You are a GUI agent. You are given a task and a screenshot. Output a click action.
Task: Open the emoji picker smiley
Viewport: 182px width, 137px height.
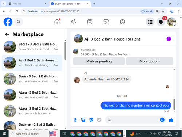tap(162, 120)
